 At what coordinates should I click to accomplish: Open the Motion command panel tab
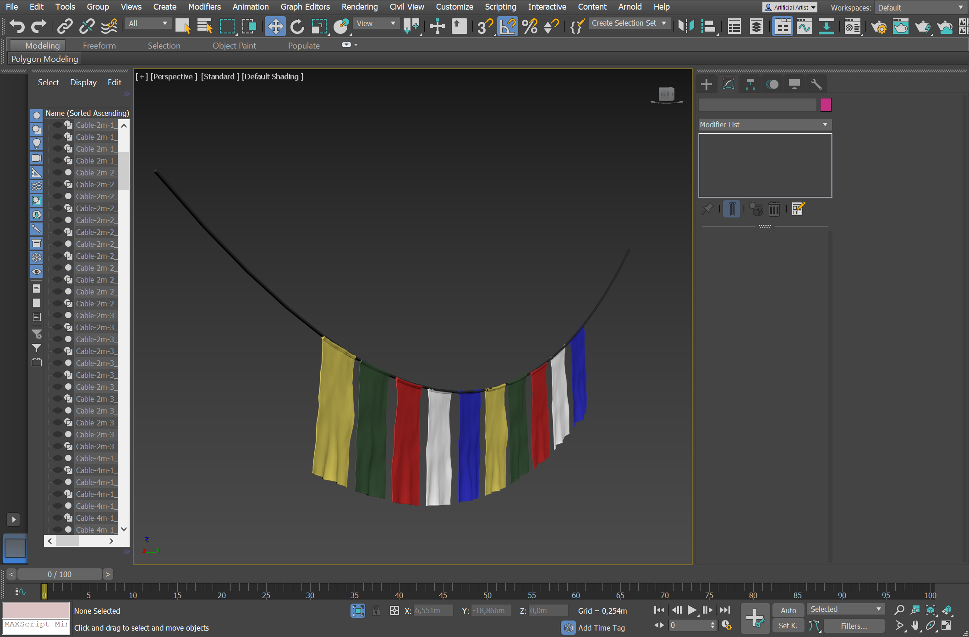pyautogui.click(x=772, y=84)
